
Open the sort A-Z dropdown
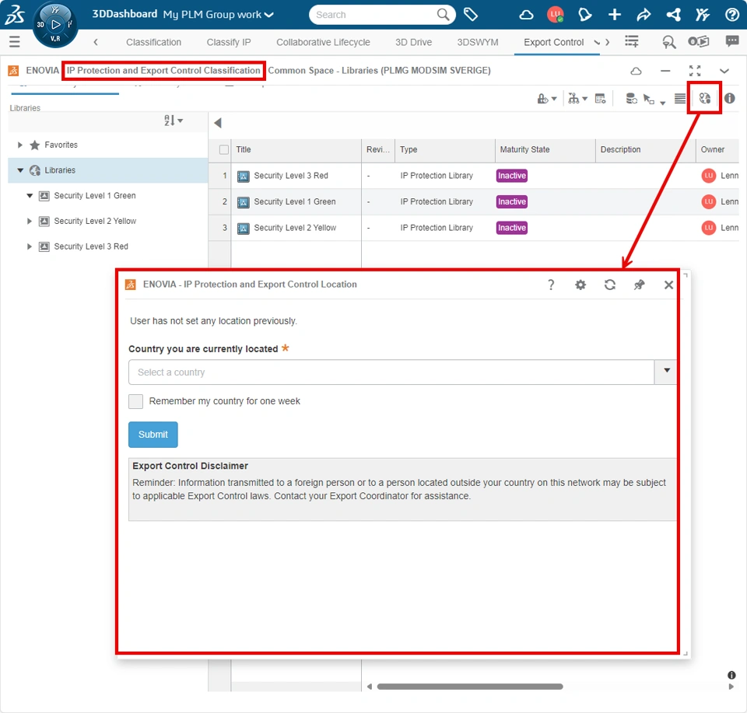pos(174,121)
